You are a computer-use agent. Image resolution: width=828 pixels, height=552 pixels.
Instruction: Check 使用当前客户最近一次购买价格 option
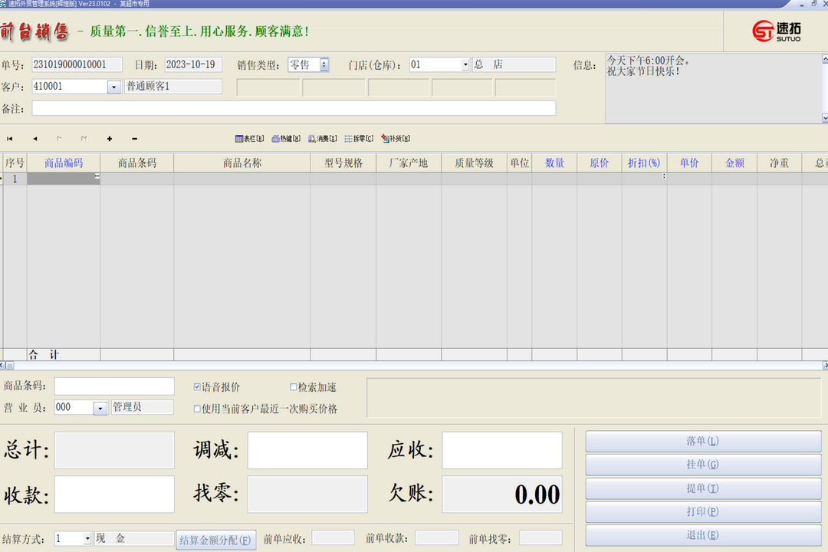197,409
